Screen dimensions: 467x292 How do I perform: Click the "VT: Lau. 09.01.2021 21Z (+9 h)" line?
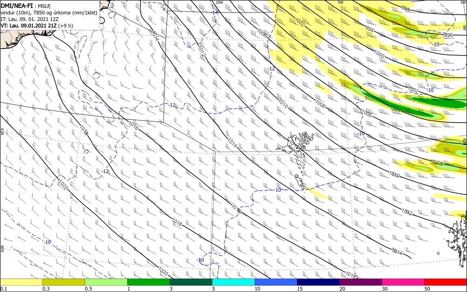(x=36, y=26)
